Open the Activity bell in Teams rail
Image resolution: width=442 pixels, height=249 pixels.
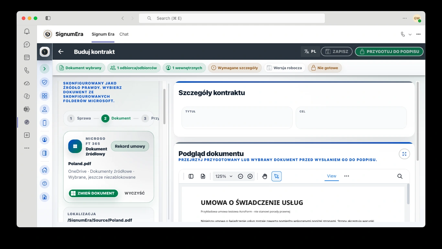27,31
